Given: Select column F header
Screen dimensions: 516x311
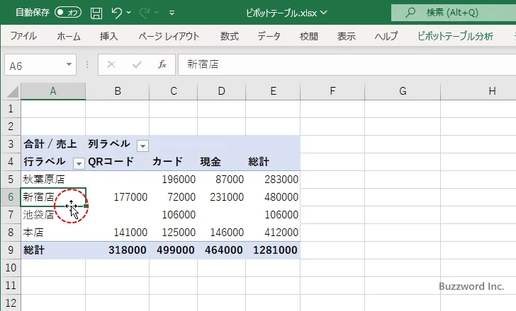Looking at the screenshot, I should click(x=331, y=91).
